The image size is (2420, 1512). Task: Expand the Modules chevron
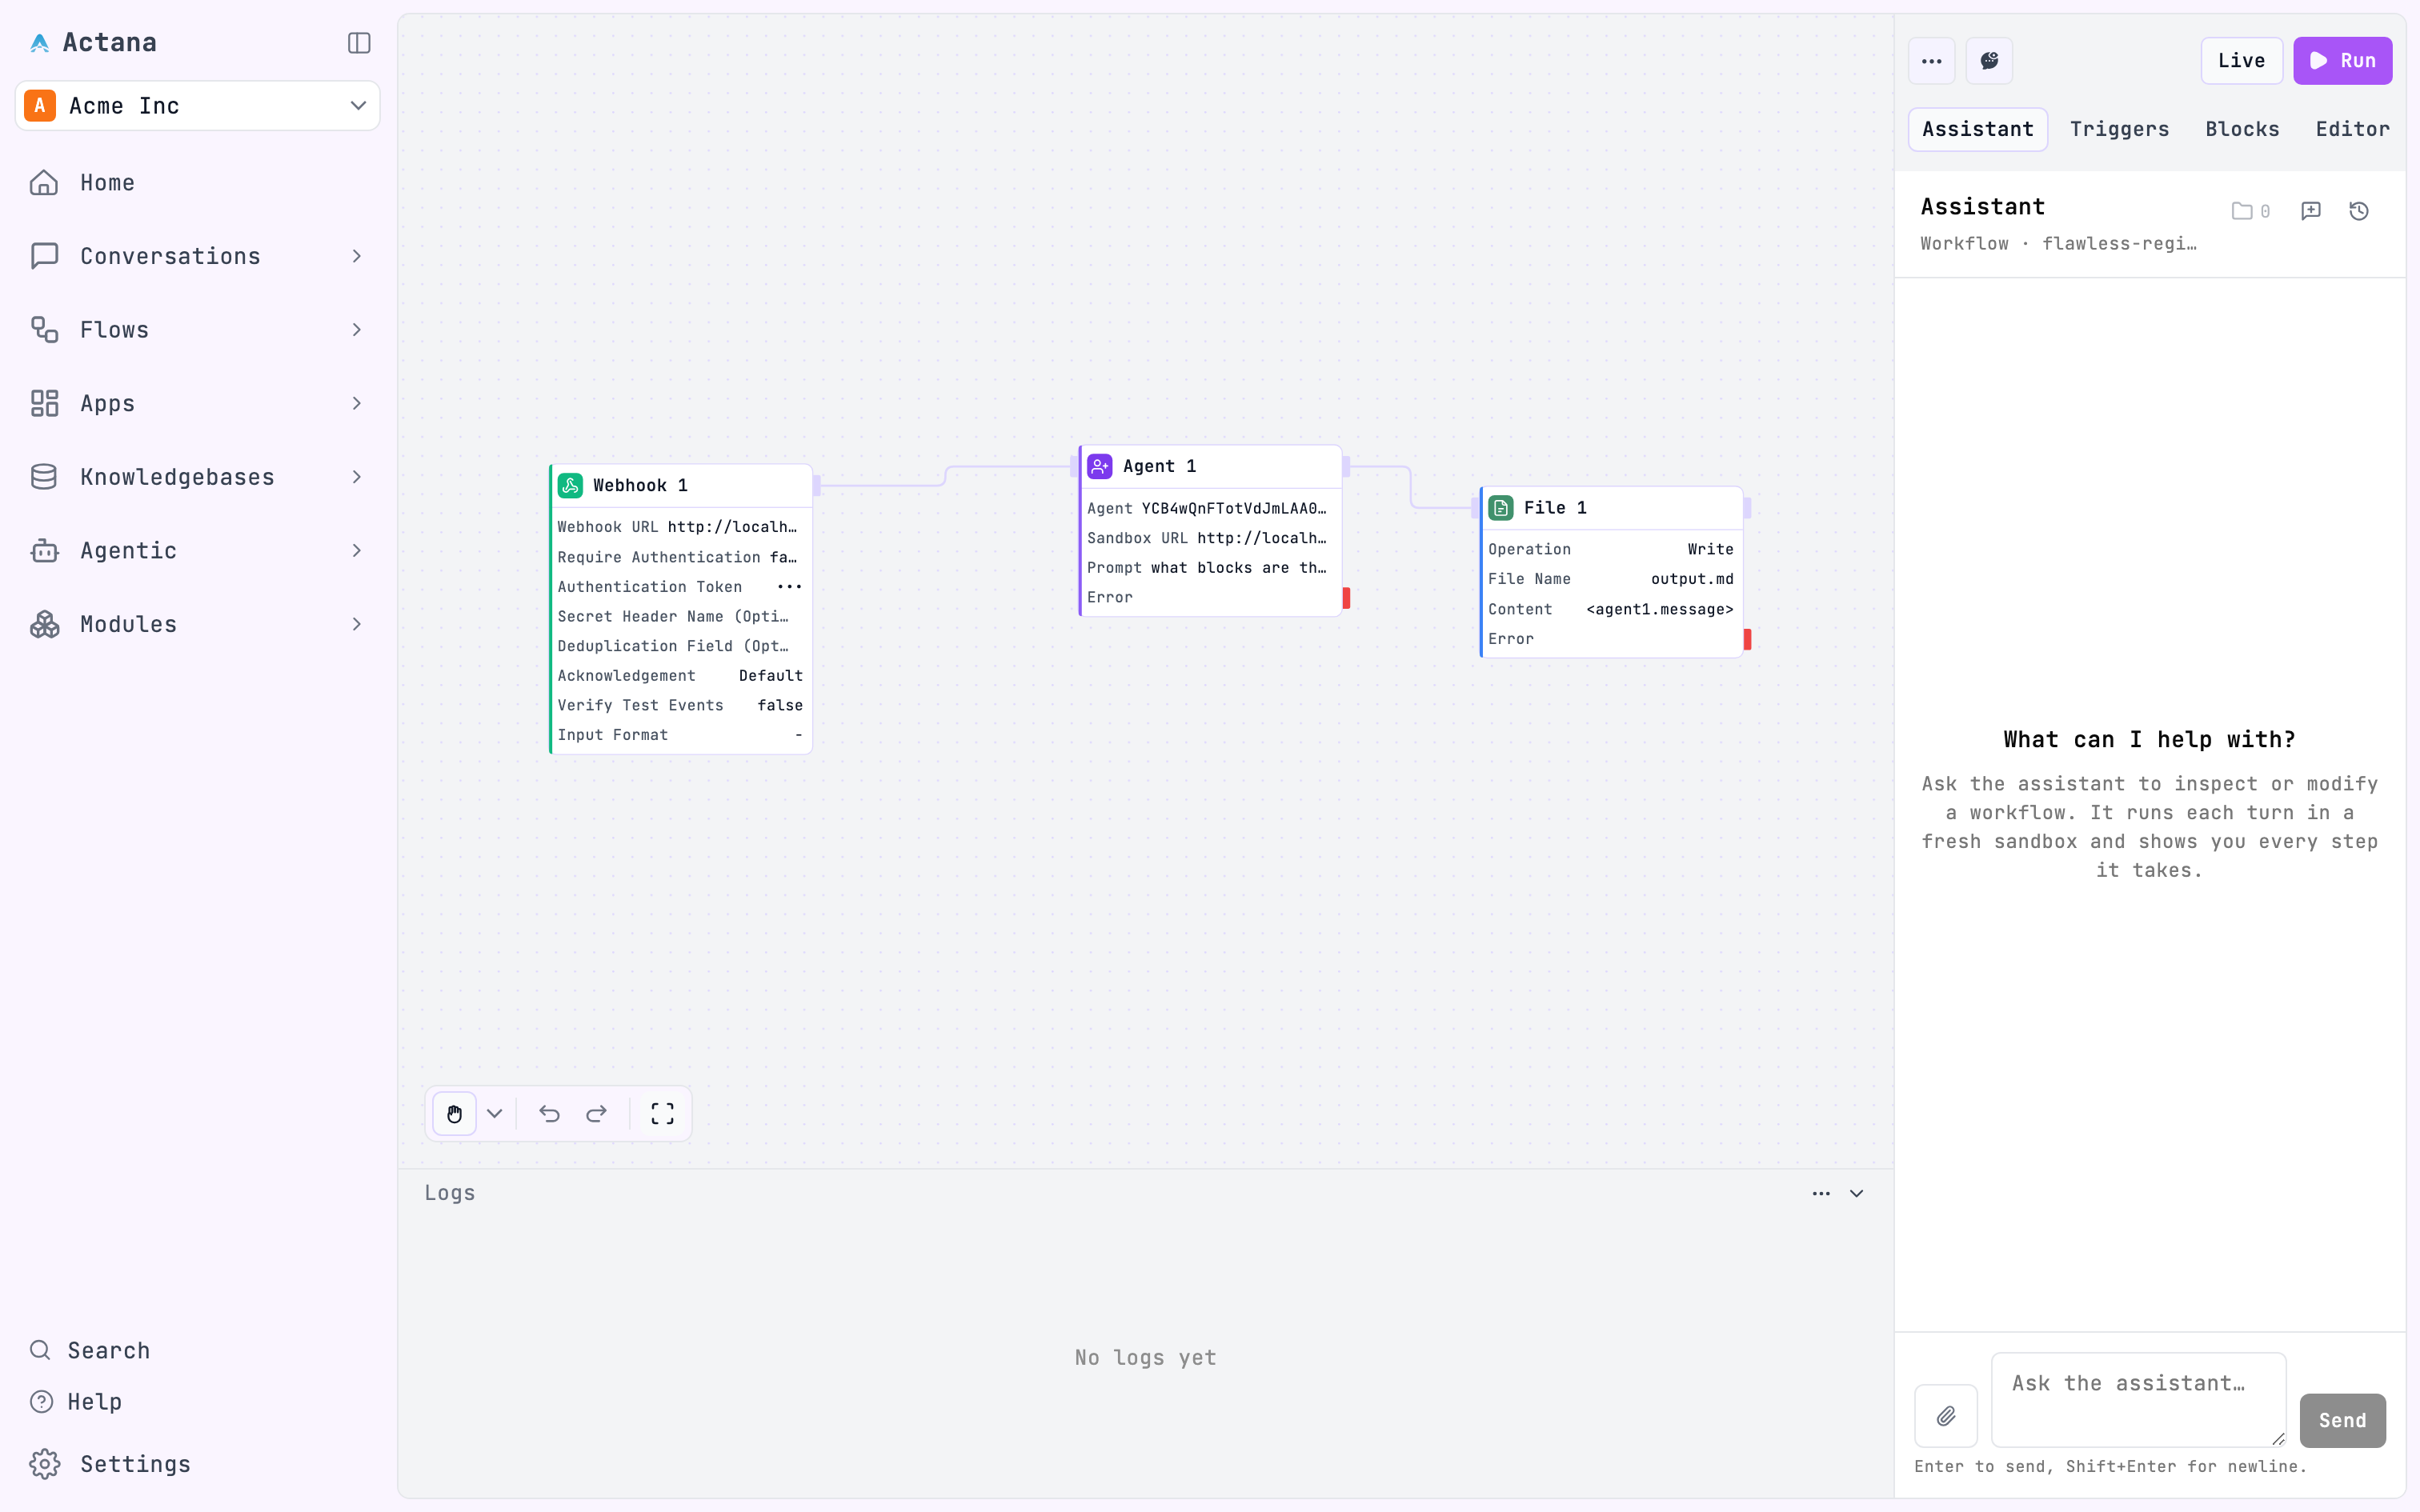point(357,624)
